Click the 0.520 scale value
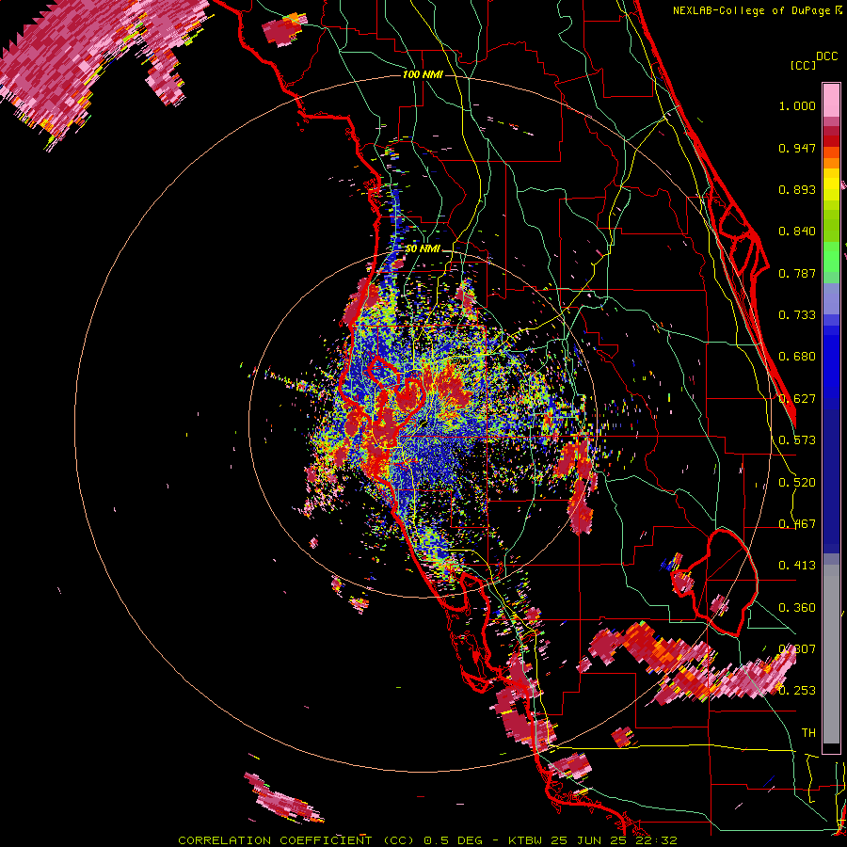Image resolution: width=847 pixels, height=847 pixels. (797, 483)
